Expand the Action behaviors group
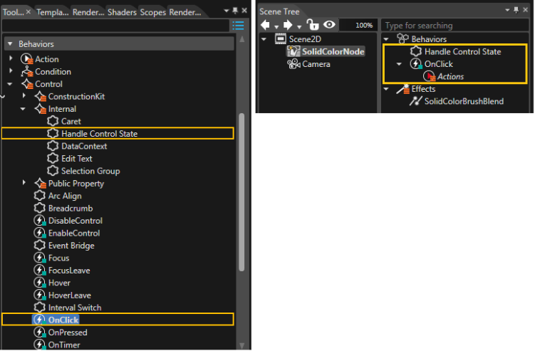535x351 pixels. (11, 58)
